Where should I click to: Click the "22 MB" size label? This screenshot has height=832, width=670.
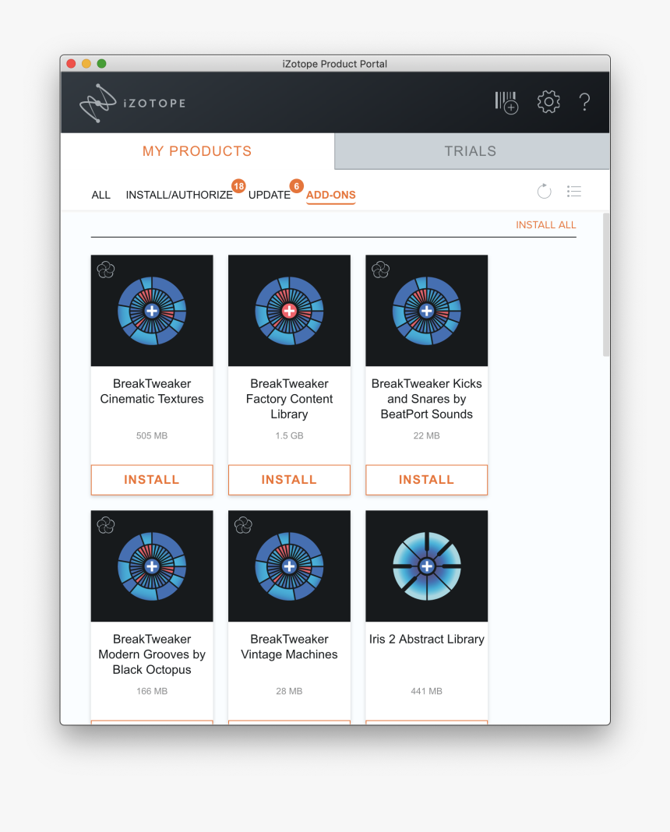pos(426,435)
